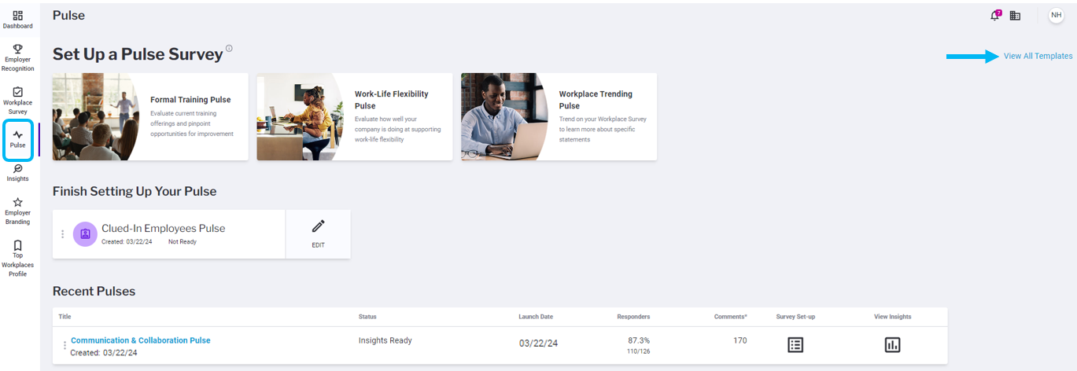Click the Survey Set-up list icon
Screen dimensions: 1077x371
(795, 345)
